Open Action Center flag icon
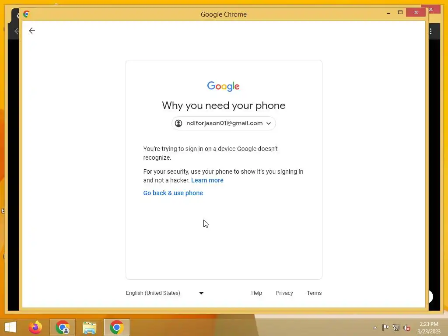This screenshot has height=336, width=448. [385, 327]
